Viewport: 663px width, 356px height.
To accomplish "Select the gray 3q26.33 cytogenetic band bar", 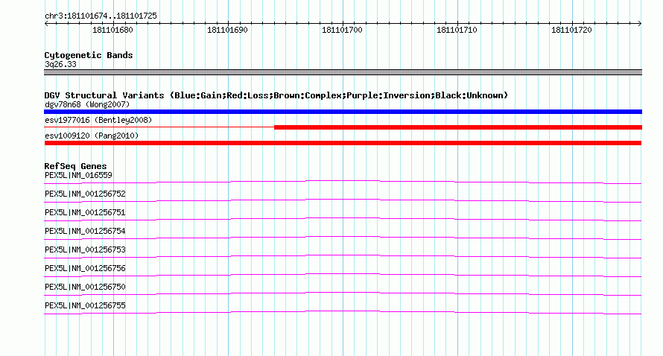I will click(343, 72).
